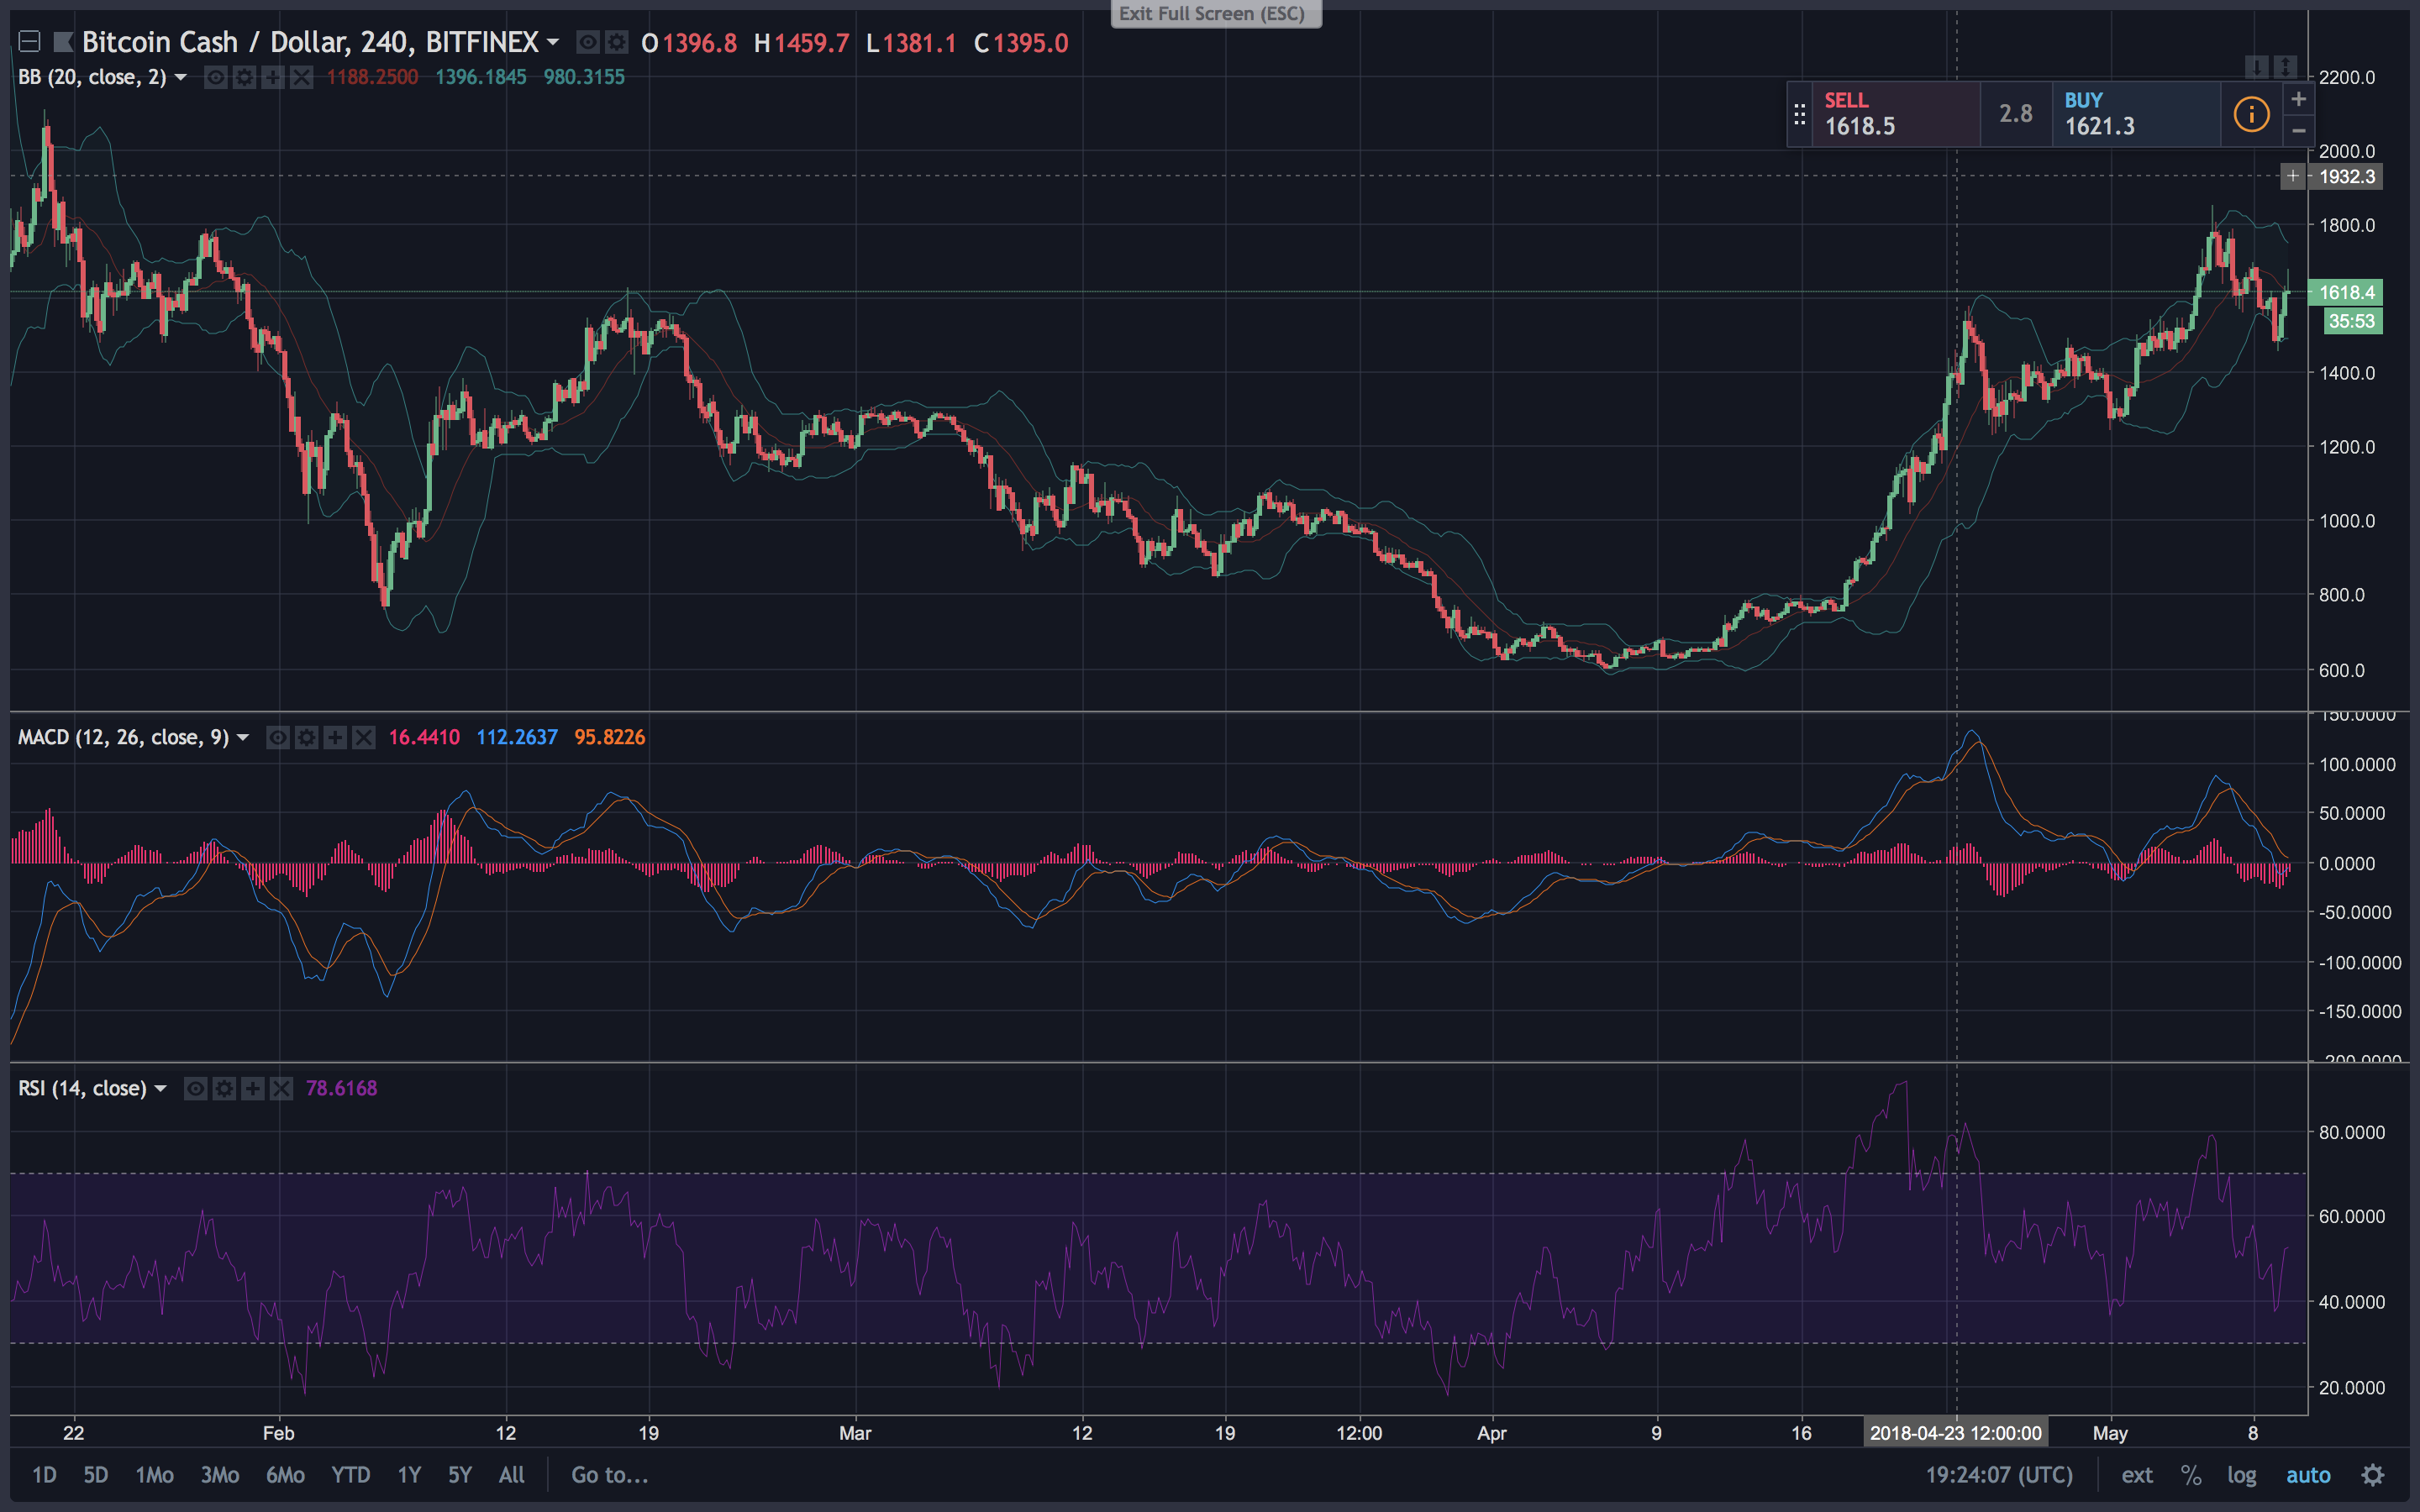2420x1512 pixels.
Task: Toggle extended hours with ext
Action: (2137, 1475)
